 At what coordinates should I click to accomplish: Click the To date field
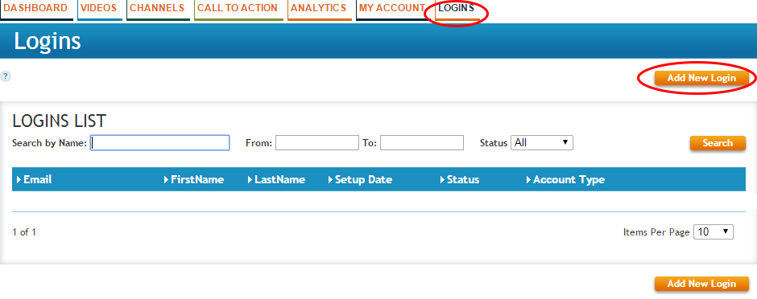point(422,142)
